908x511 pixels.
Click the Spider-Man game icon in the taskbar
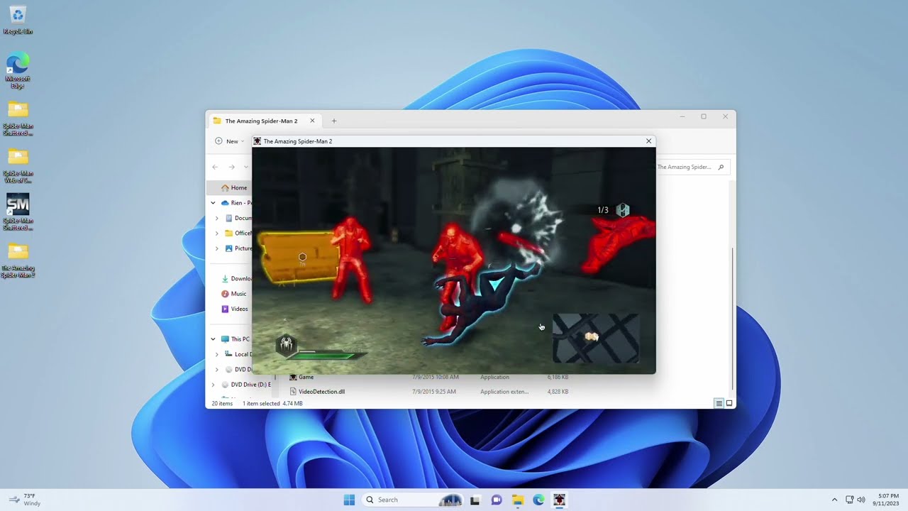point(560,500)
